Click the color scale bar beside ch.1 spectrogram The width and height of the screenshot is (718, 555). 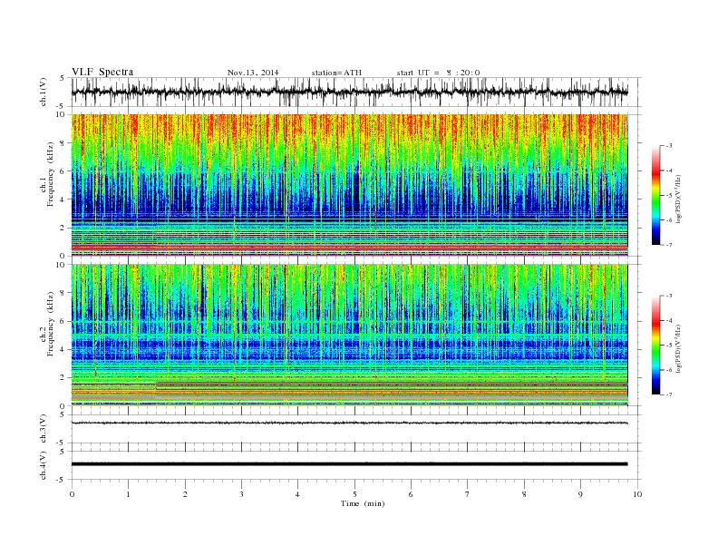655,195
